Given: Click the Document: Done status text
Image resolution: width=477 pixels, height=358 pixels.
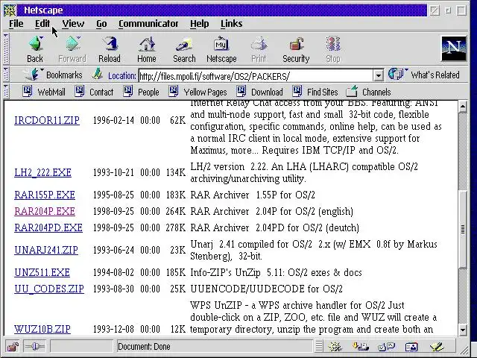Looking at the screenshot, I should (144, 346).
